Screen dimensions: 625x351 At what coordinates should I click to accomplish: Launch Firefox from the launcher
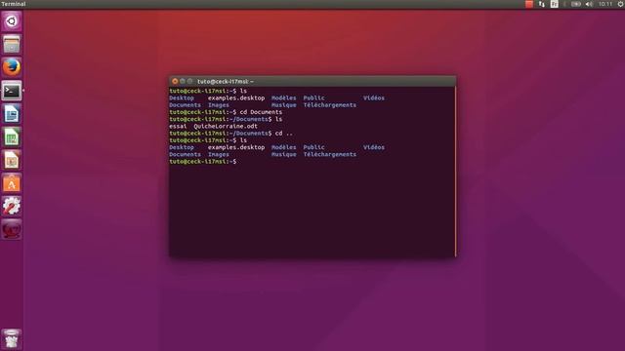point(11,67)
